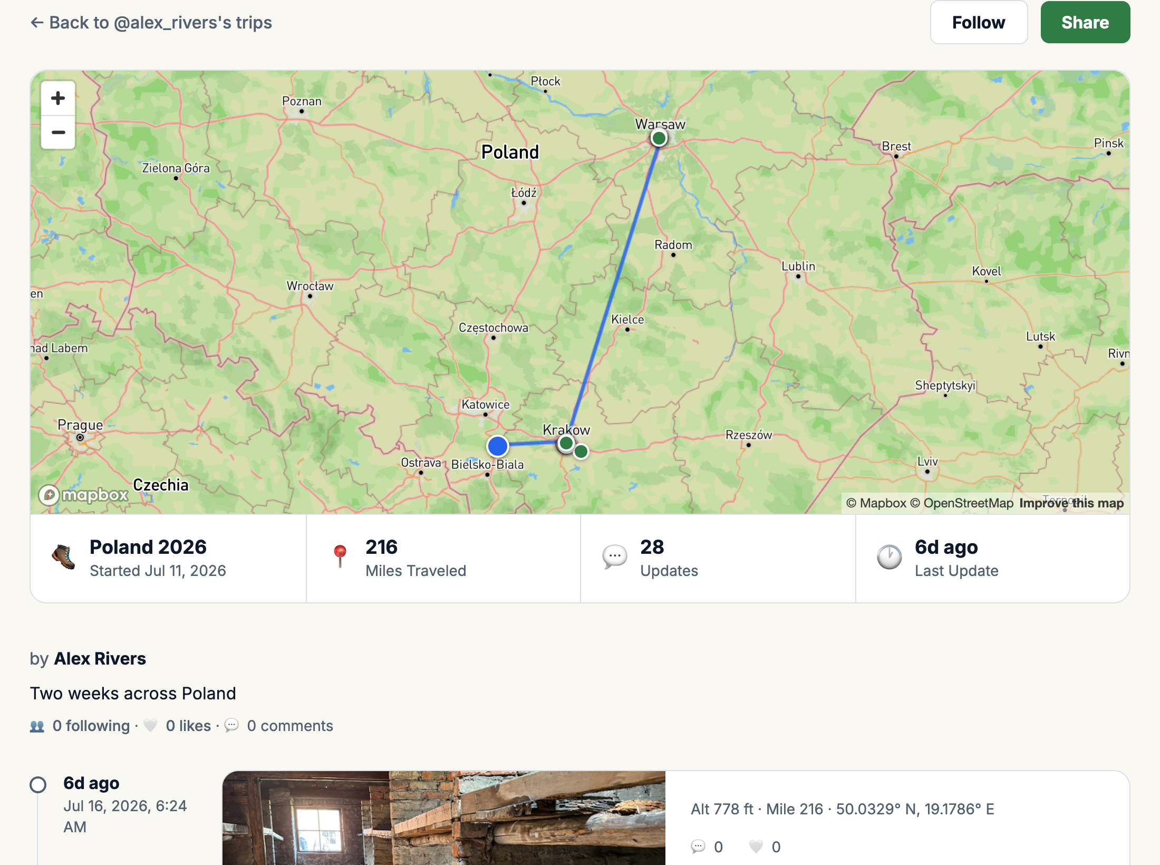Viewport: 1160px width, 865px height.
Task: Open the barracks interior photo
Action: point(444,818)
